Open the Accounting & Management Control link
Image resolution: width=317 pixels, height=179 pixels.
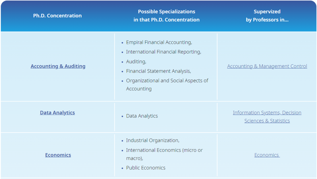pos(267,66)
